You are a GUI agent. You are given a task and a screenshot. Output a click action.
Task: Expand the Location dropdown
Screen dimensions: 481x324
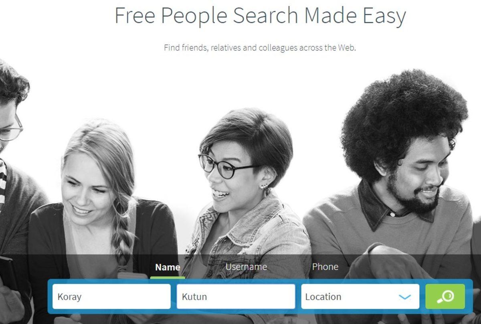(360, 297)
